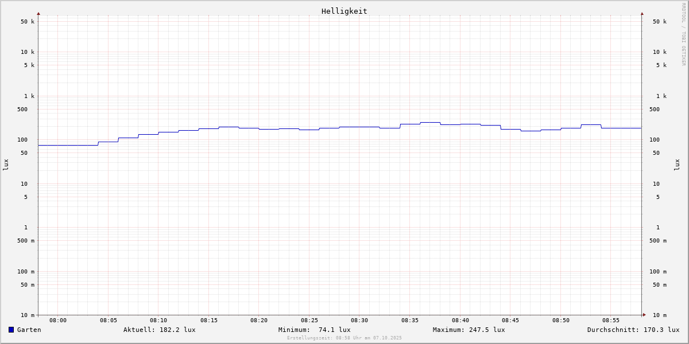Image resolution: width=689 pixels, height=344 pixels.
Task: Click the red arrow atop left axis
Action: (x=38, y=13)
